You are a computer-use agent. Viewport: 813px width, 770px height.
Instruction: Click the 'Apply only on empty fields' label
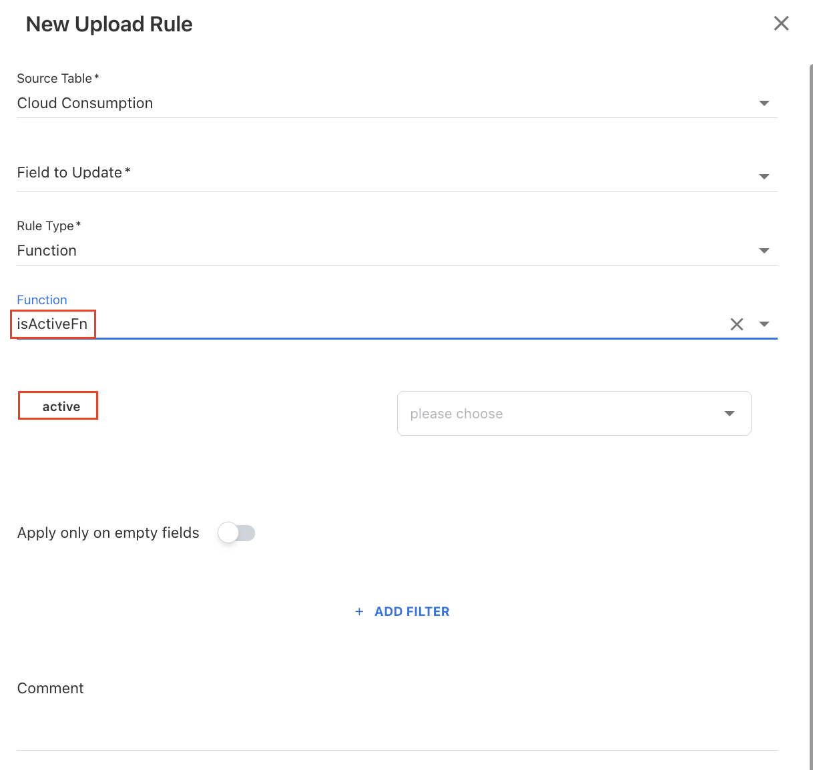[108, 533]
